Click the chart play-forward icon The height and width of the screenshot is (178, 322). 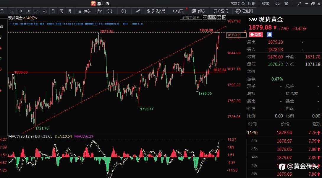(x=214, y=18)
